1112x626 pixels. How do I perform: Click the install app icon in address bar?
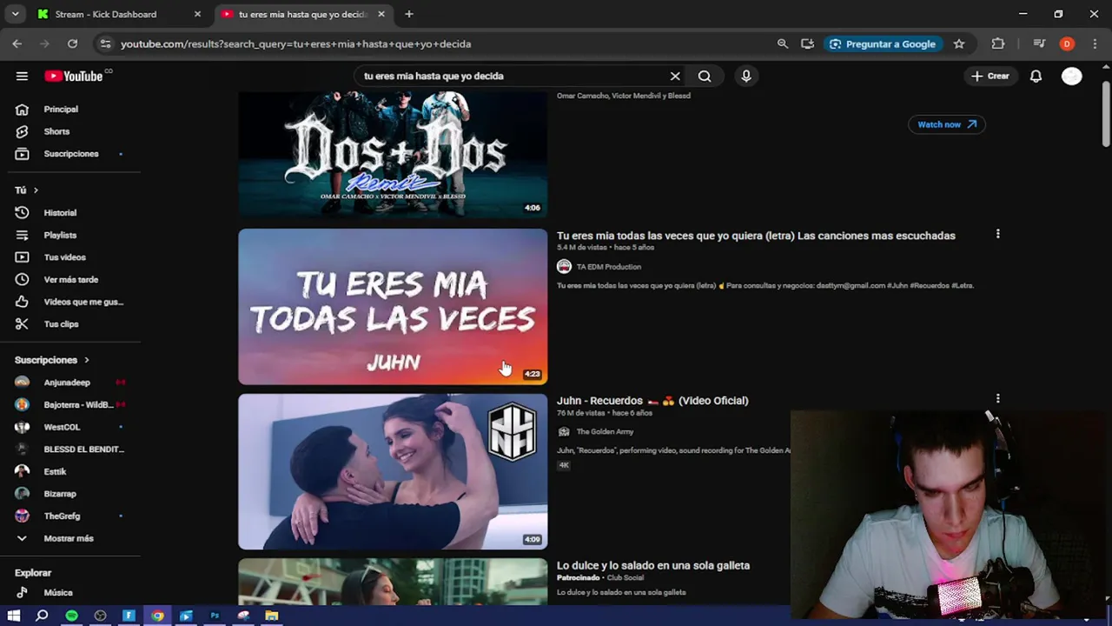(808, 43)
